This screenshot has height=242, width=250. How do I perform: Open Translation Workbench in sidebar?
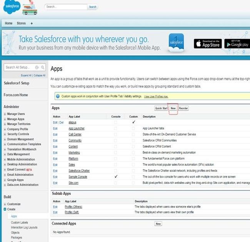[22, 149]
